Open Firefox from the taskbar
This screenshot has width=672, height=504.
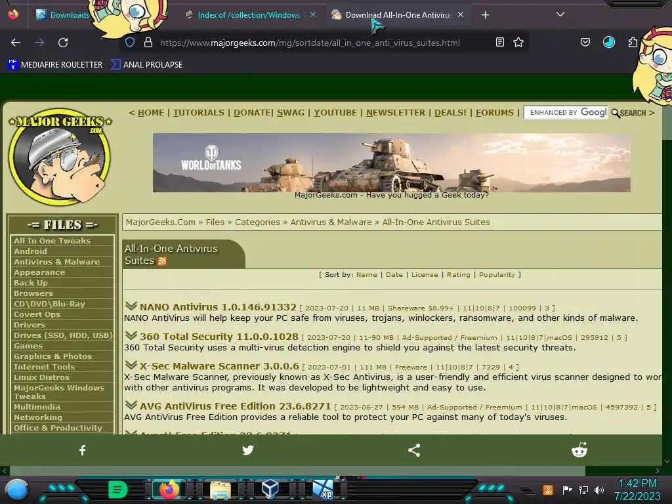(169, 490)
